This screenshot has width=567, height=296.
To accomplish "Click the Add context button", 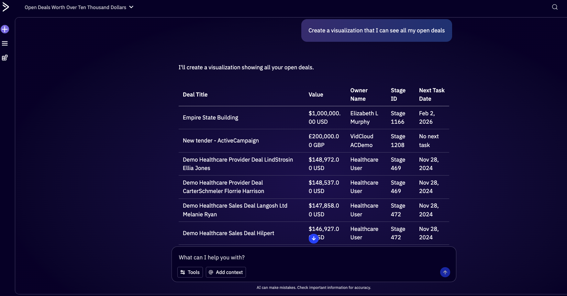I will click(x=226, y=272).
